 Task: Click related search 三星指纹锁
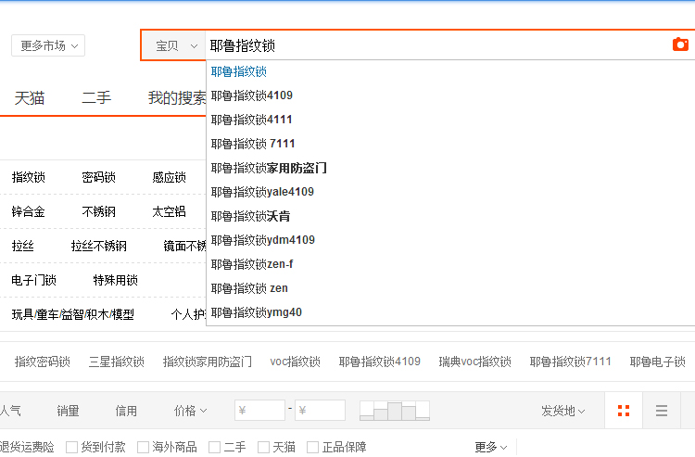coord(117,362)
